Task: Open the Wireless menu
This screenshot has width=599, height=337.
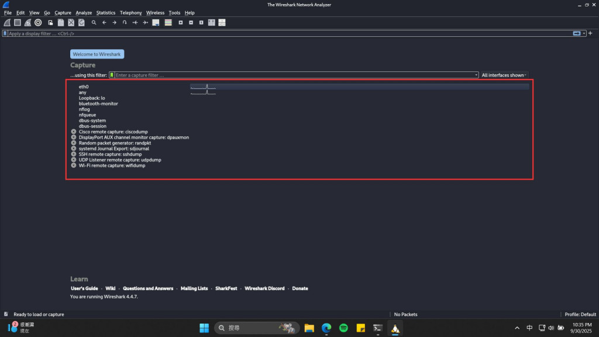Action: 155,13
